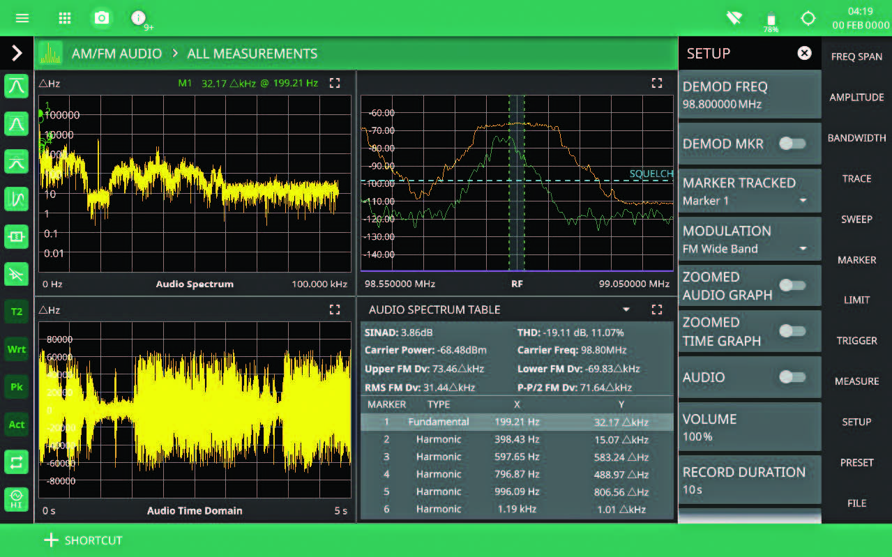Take a screenshot with camera icon
This screenshot has height=557, width=892.
pyautogui.click(x=102, y=18)
